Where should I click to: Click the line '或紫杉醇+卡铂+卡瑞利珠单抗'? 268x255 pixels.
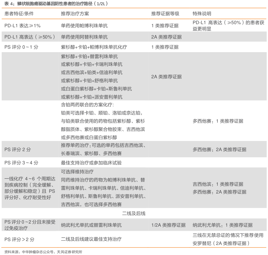(92, 64)
